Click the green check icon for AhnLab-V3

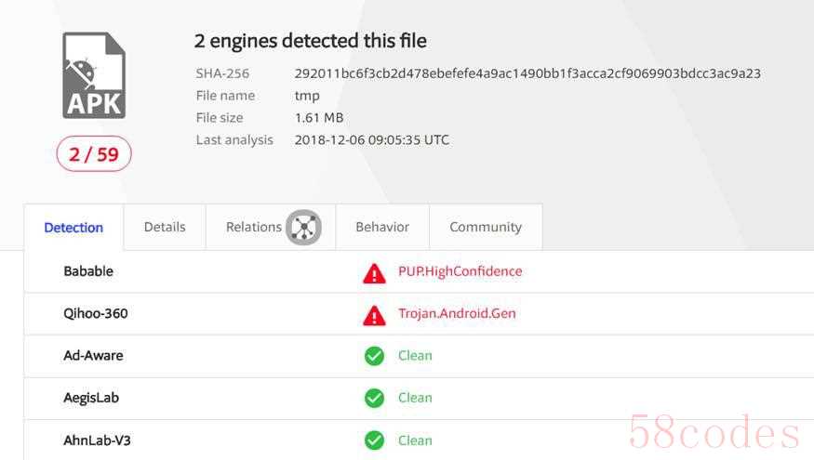pos(374,440)
